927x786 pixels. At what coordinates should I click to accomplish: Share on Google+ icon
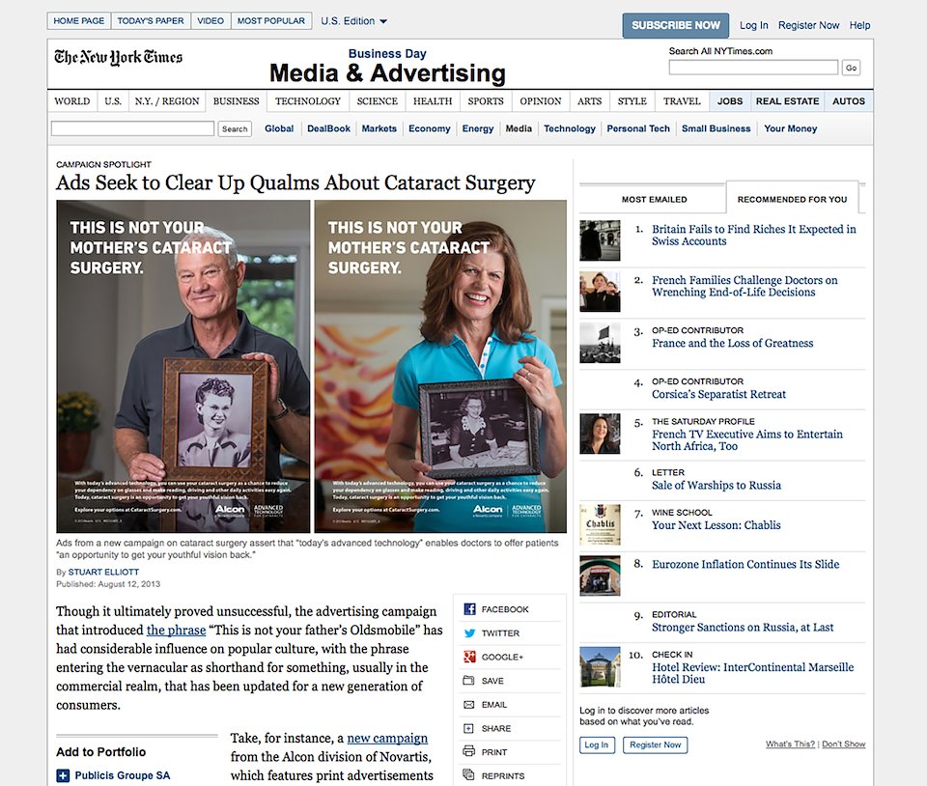(469, 657)
